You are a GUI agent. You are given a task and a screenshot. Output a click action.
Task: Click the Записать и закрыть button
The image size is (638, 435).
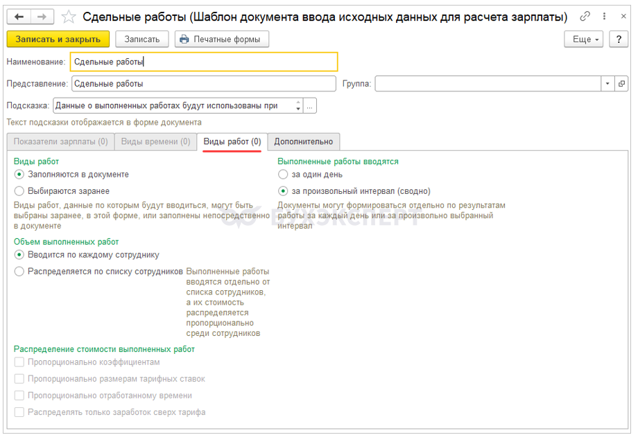tap(58, 39)
